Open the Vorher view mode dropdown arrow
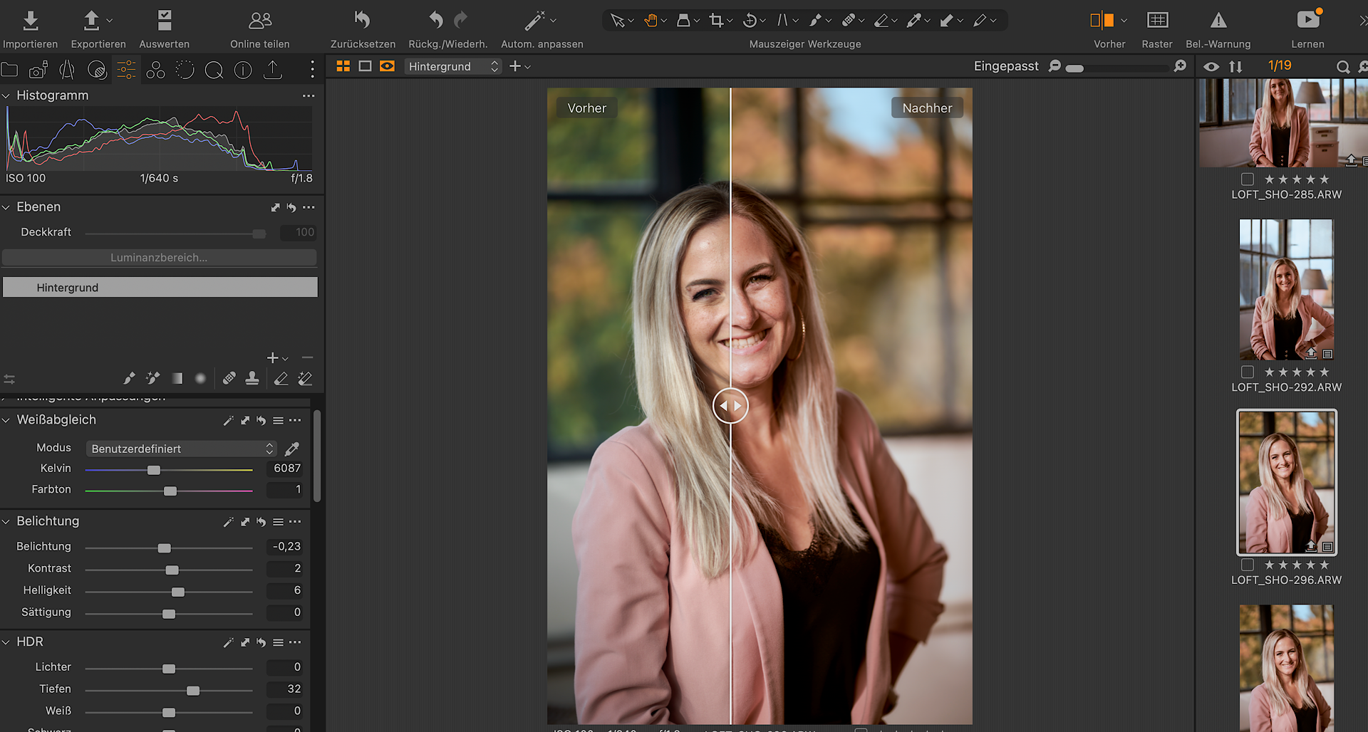The image size is (1368, 732). click(1124, 21)
